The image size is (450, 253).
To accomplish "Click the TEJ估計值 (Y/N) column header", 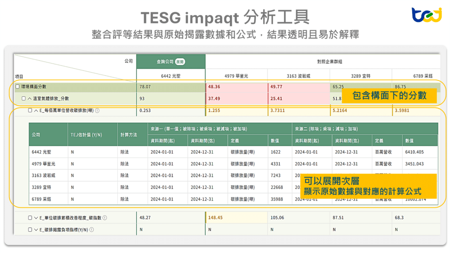I will point(93,135).
